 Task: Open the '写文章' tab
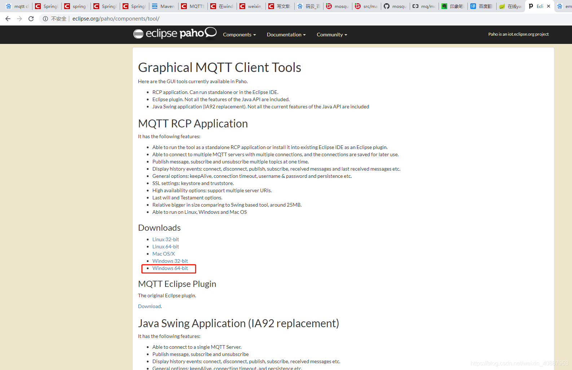click(280, 6)
